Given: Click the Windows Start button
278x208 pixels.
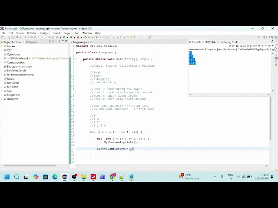Looking at the screenshot, I should pos(7,177).
